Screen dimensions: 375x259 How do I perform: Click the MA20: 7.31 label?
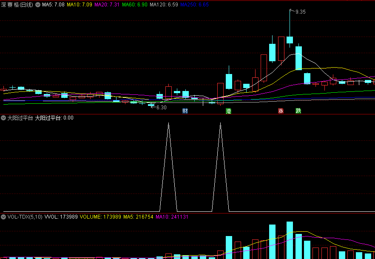coord(107,5)
